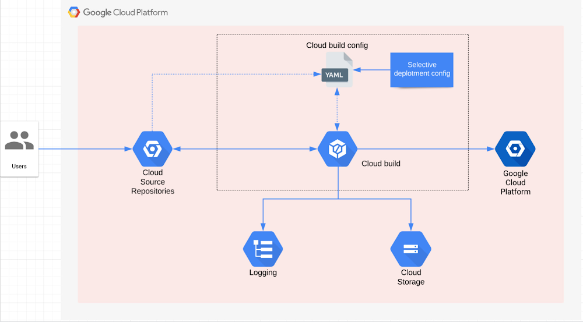The image size is (583, 322).
Task: Select the blue Selective deployment config box
Action: coord(422,69)
